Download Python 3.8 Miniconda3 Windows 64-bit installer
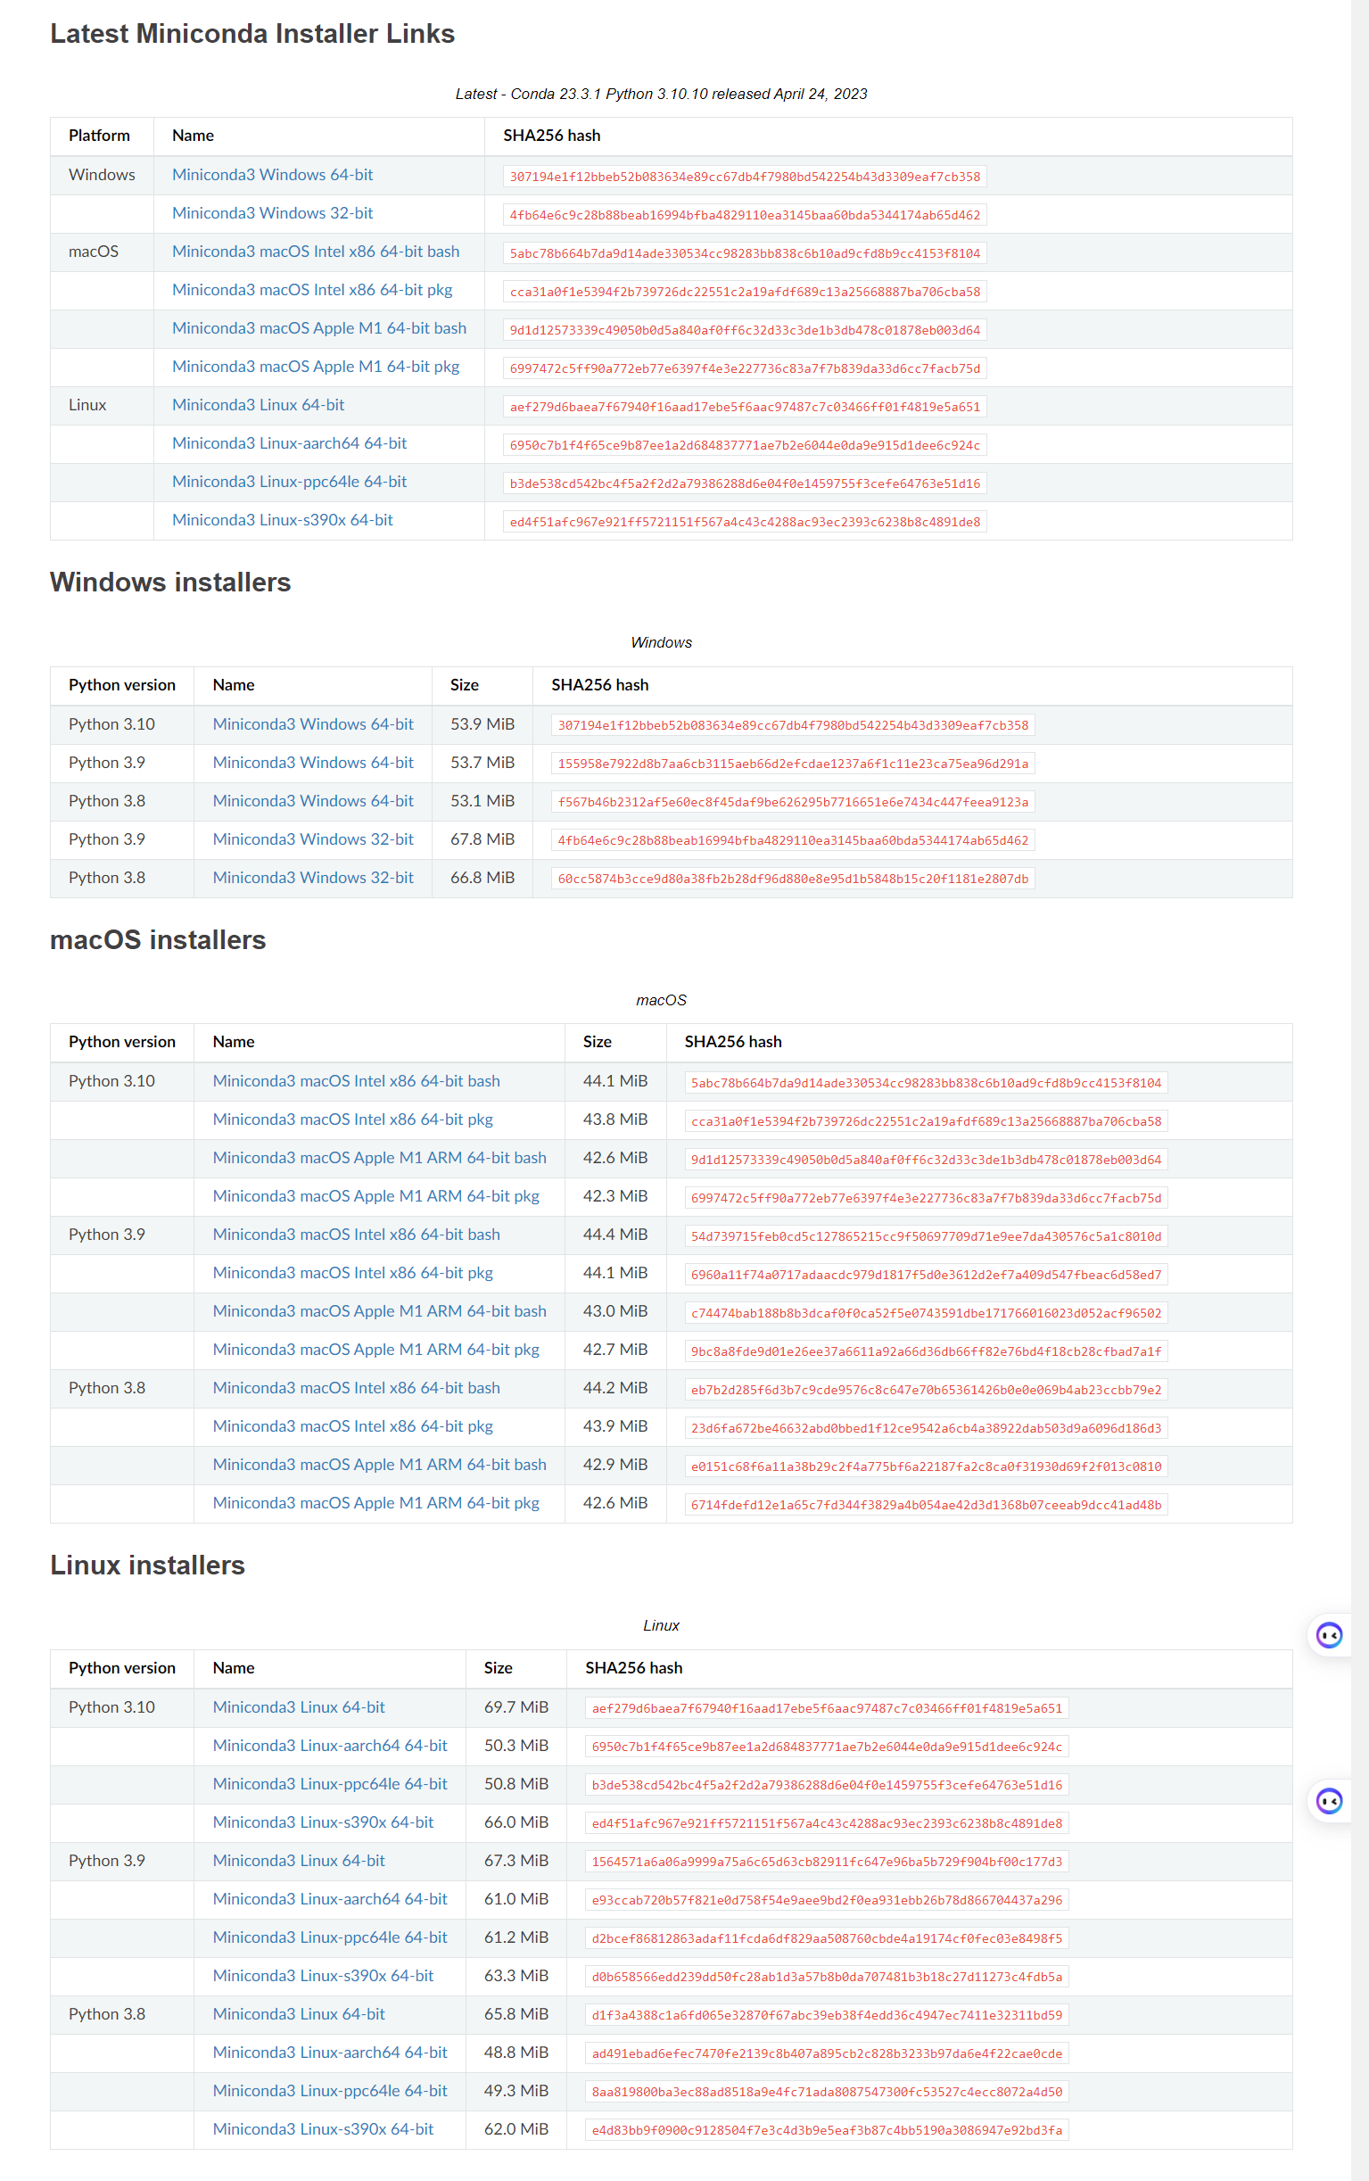The height and width of the screenshot is (2181, 1369). pos(312,800)
